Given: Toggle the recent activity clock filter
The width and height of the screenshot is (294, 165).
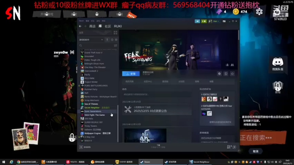Looking at the screenshot, I should [112, 40].
